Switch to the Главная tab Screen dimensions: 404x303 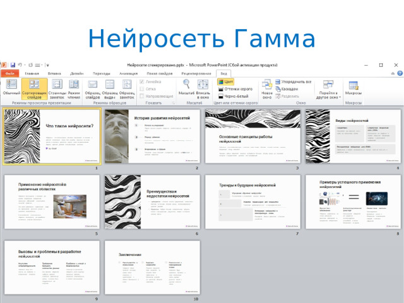(32, 73)
